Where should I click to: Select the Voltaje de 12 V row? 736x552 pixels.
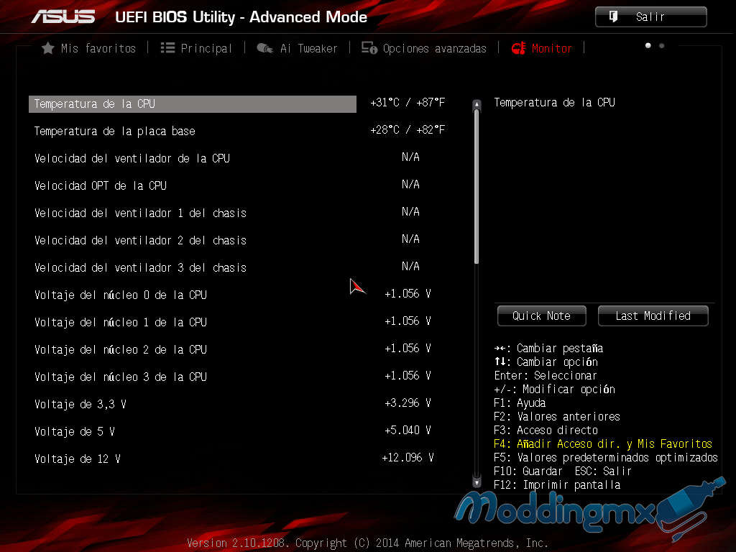tap(78, 459)
